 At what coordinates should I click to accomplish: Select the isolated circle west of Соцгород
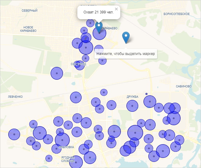click(57, 73)
